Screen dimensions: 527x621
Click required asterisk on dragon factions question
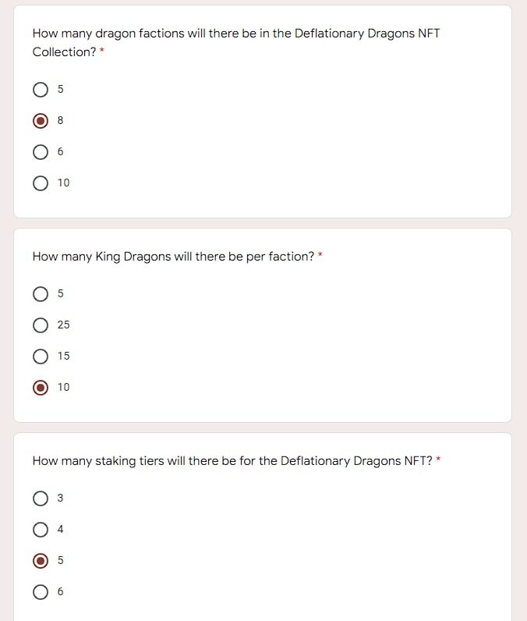tap(102, 52)
